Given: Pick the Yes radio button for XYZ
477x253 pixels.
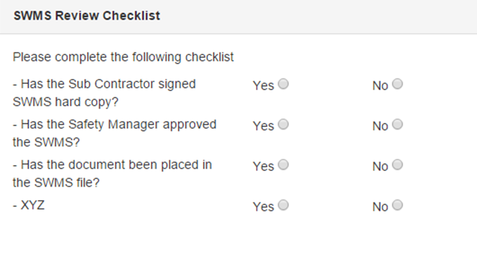Looking at the screenshot, I should click(283, 205).
